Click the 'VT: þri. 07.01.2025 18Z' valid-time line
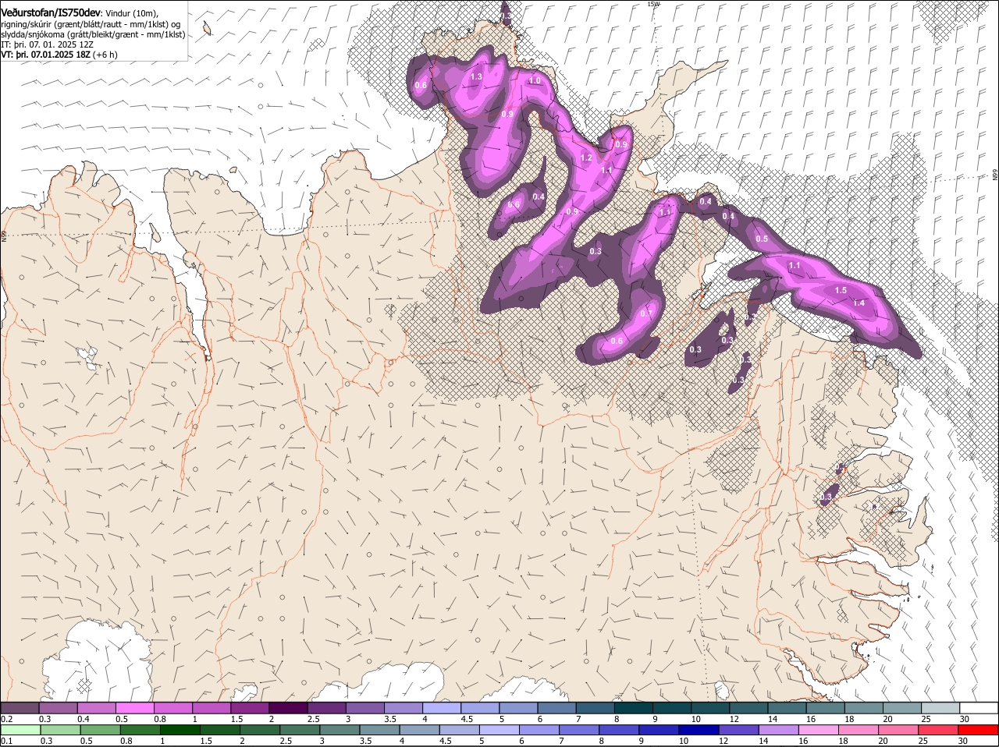 pyautogui.click(x=45, y=55)
